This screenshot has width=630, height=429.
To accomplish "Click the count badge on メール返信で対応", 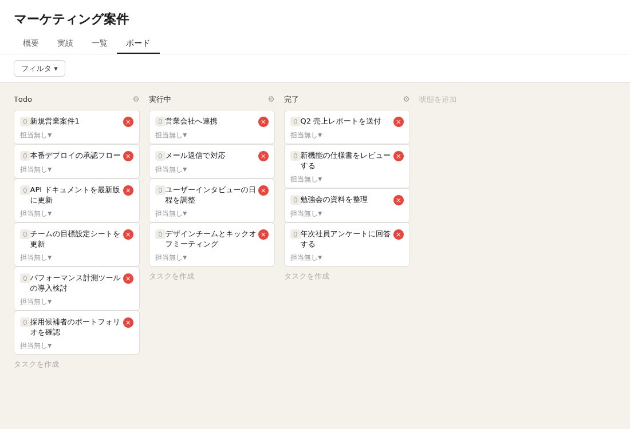I will pos(160,156).
